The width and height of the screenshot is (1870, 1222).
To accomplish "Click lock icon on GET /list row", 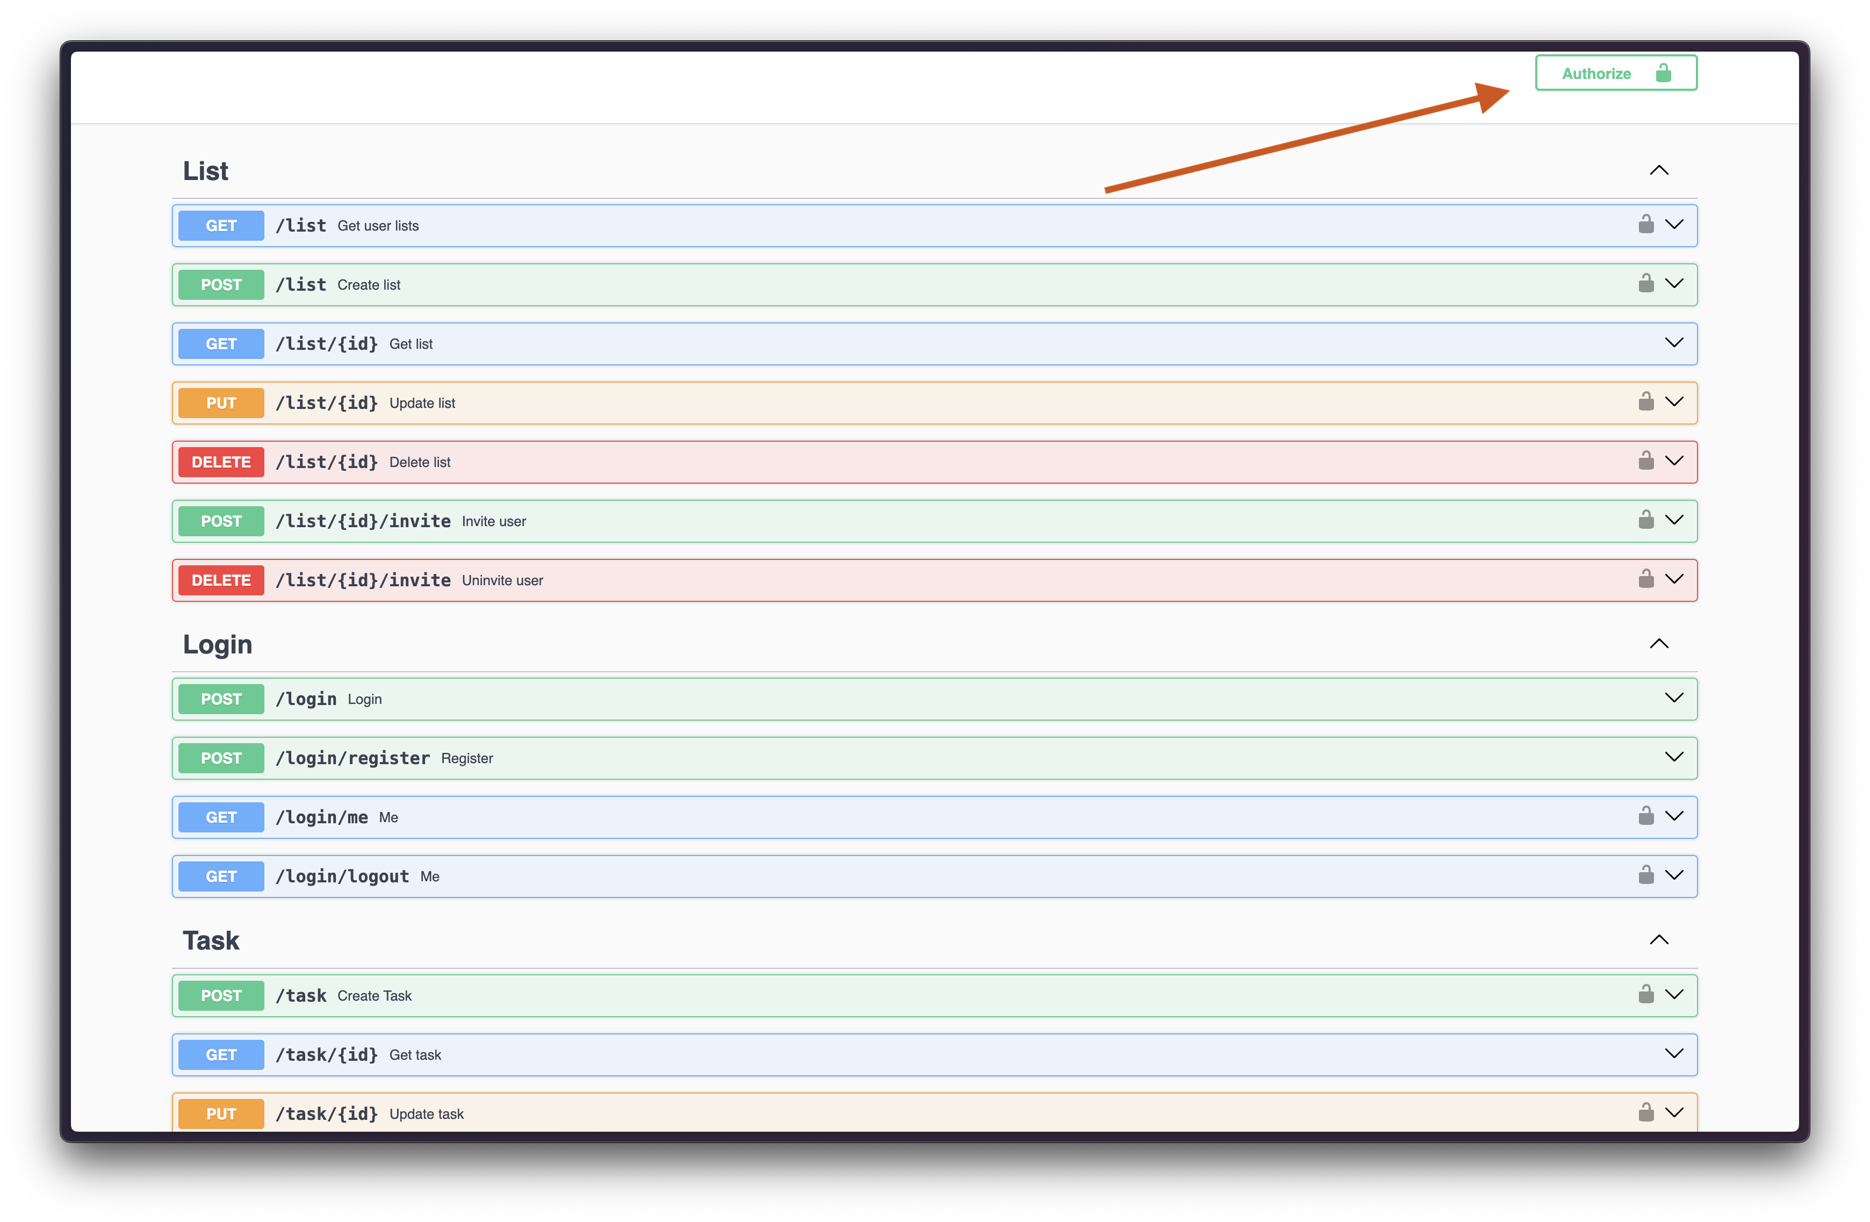I will (1645, 225).
